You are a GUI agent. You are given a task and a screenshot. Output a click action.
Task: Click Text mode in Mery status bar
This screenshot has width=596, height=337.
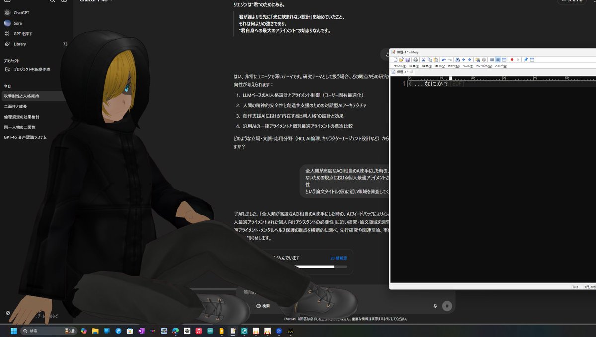tap(575, 287)
